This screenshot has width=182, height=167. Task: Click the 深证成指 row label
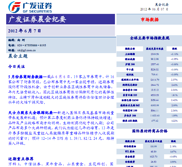point(130,59)
